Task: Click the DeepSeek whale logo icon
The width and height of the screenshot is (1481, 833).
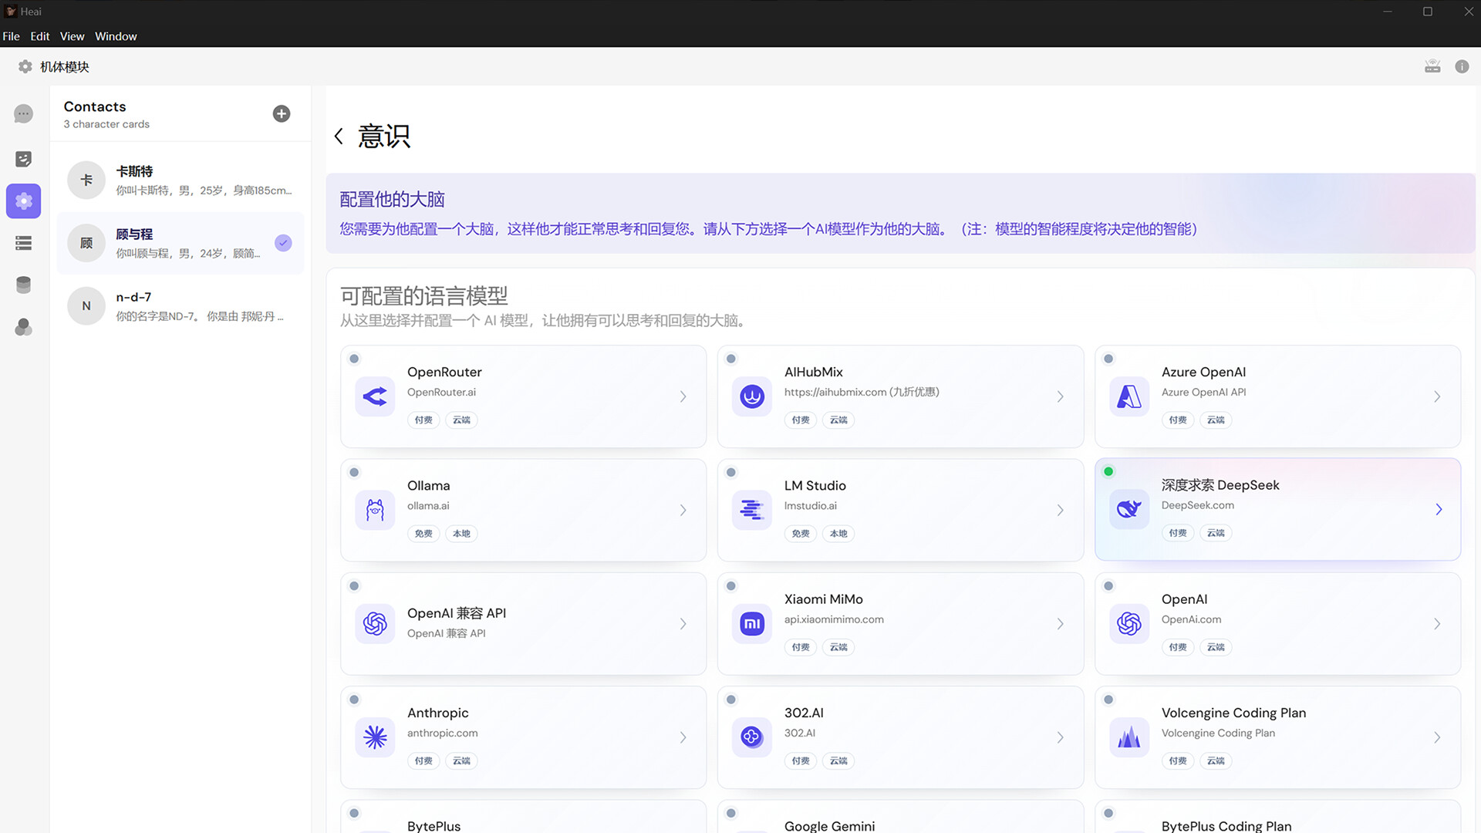Action: coord(1129,509)
